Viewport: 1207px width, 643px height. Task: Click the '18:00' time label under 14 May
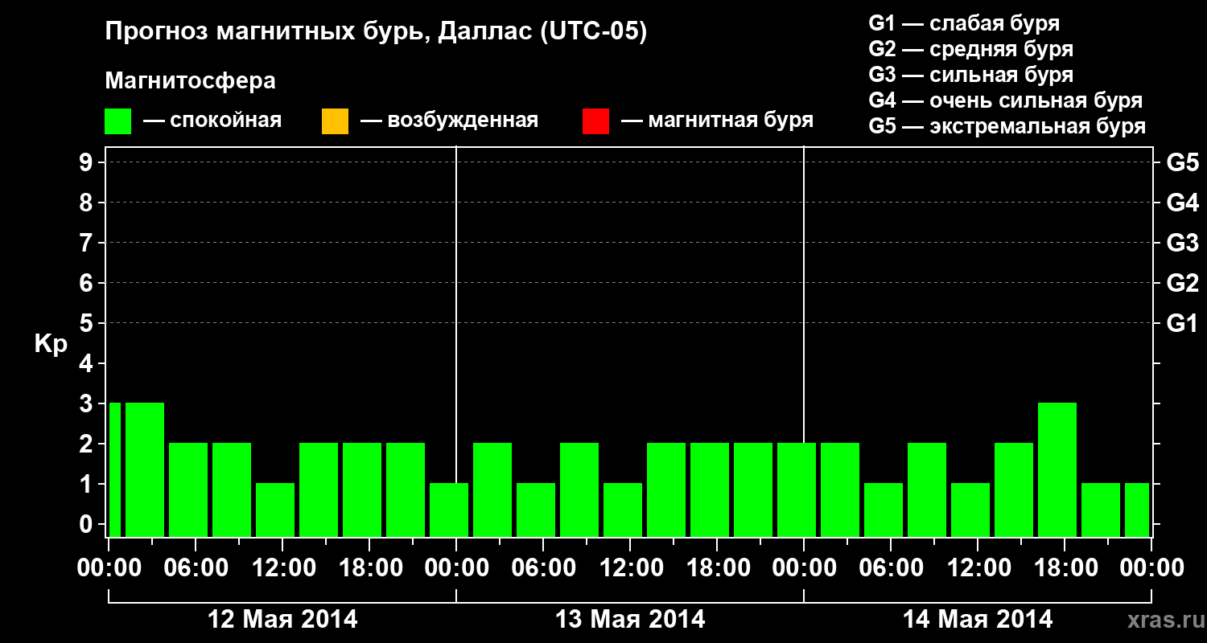click(x=1065, y=567)
